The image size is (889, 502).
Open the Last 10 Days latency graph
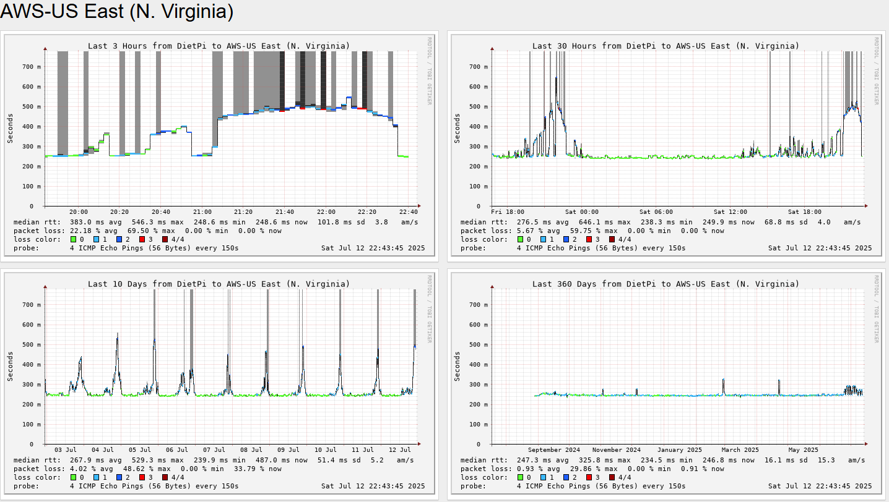coord(219,384)
